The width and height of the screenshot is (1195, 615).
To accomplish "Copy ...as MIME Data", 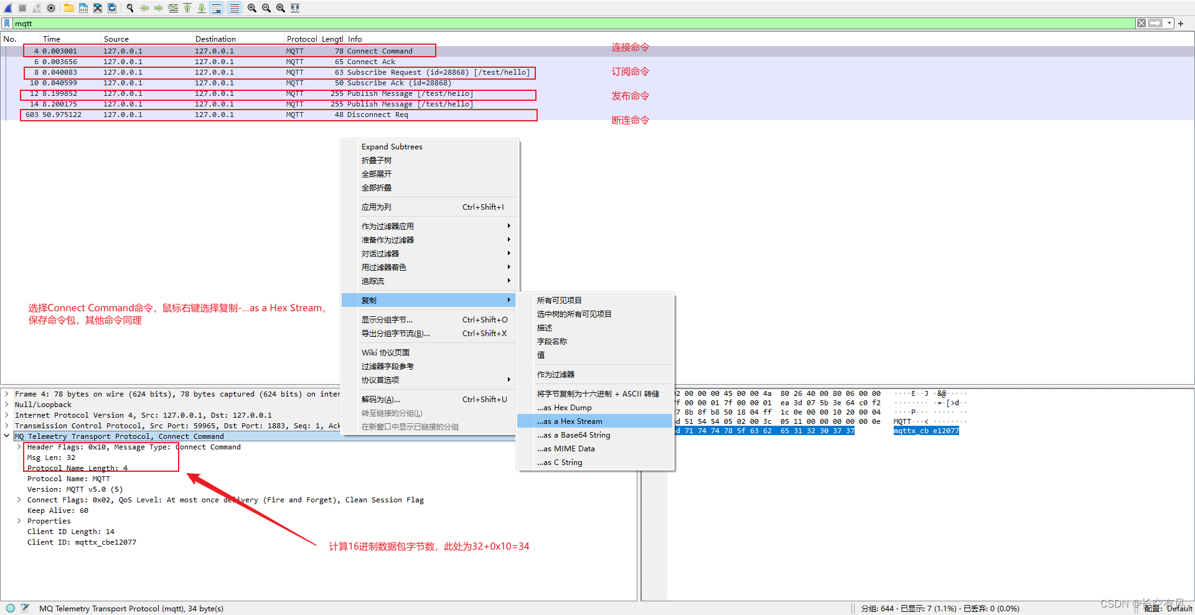I will pos(596,449).
